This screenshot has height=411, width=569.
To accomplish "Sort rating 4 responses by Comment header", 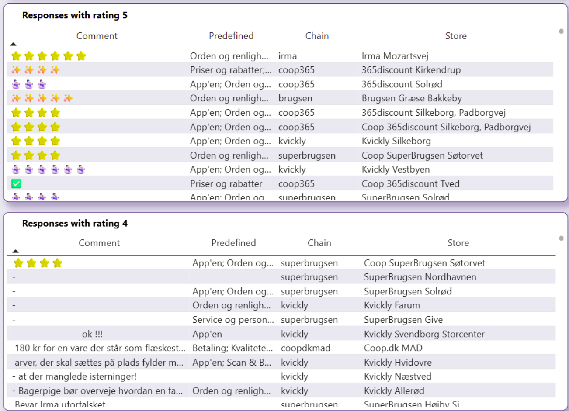I will 99,243.
